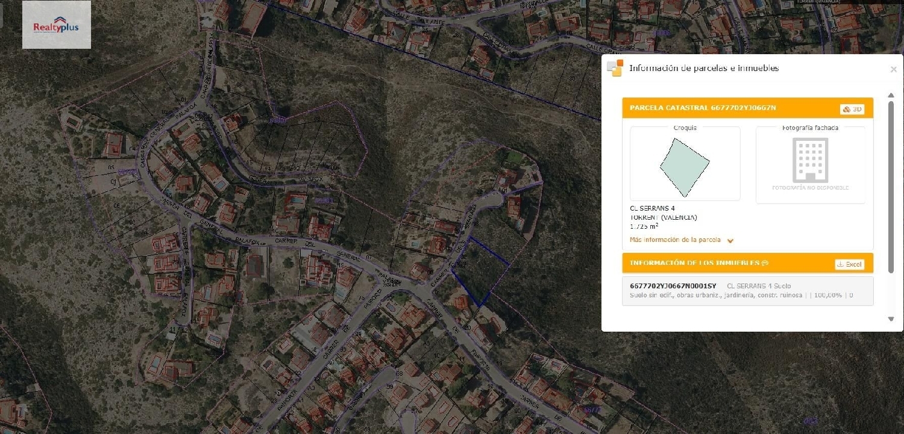Click the Realtyplus logo

coord(56,24)
